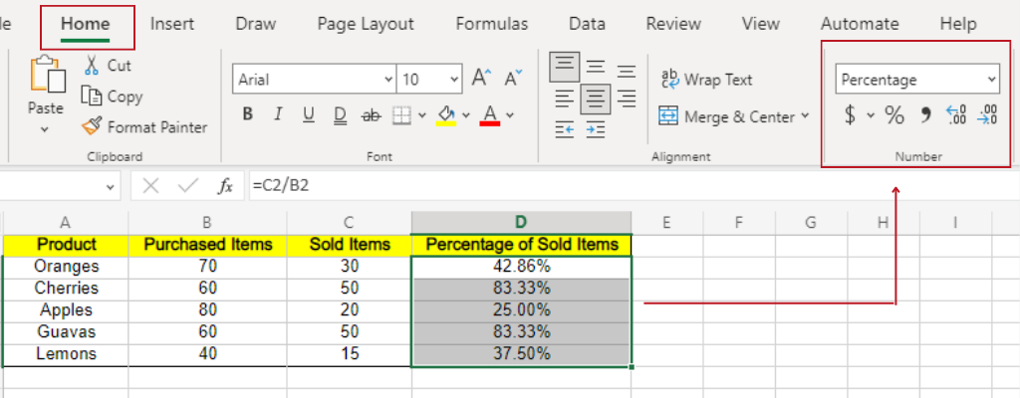
Task: Click the Increase Decimal icon
Action: click(x=954, y=115)
